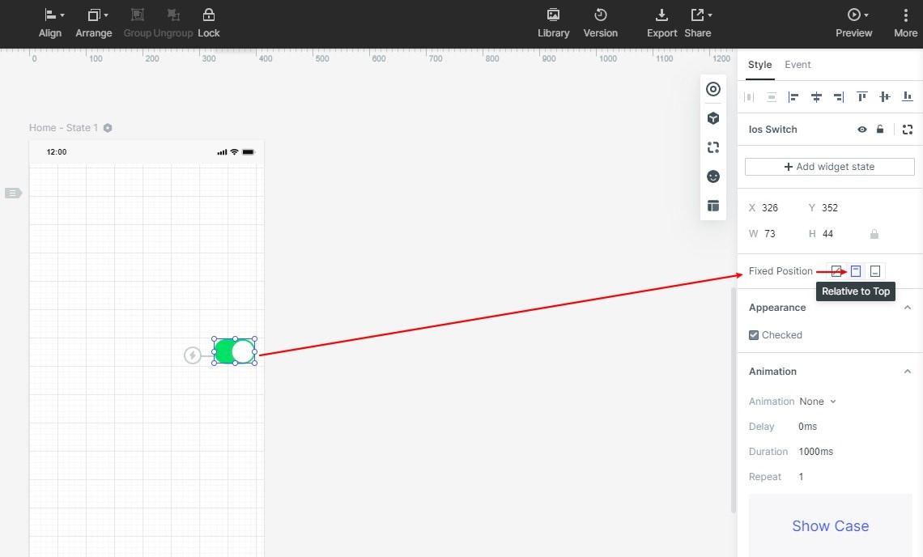Click the Show Case link
Viewport: 923px width, 557px height.
(830, 525)
